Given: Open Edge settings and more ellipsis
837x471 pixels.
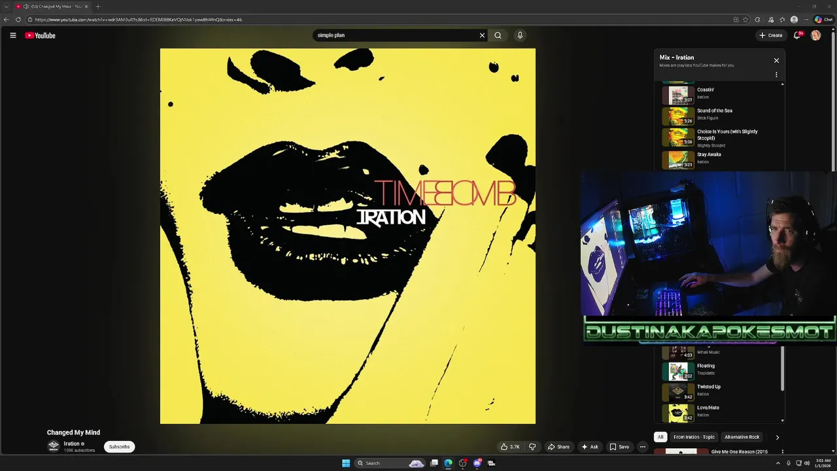Looking at the screenshot, I should pos(806,20).
